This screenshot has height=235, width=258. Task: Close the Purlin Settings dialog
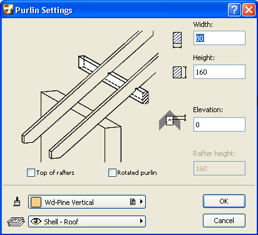[x=249, y=9]
